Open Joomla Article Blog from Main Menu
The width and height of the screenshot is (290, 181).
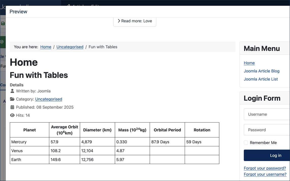tap(262, 71)
